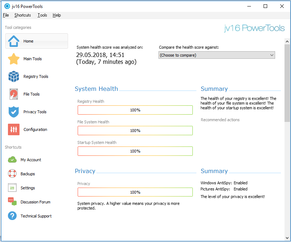Open the File Tools category label
The image size is (291, 242).
(x=31, y=94)
